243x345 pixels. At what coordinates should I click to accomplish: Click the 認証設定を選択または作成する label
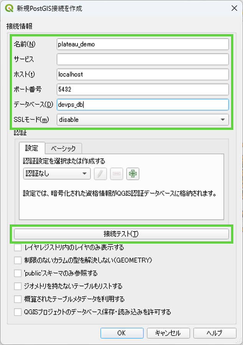point(64,161)
